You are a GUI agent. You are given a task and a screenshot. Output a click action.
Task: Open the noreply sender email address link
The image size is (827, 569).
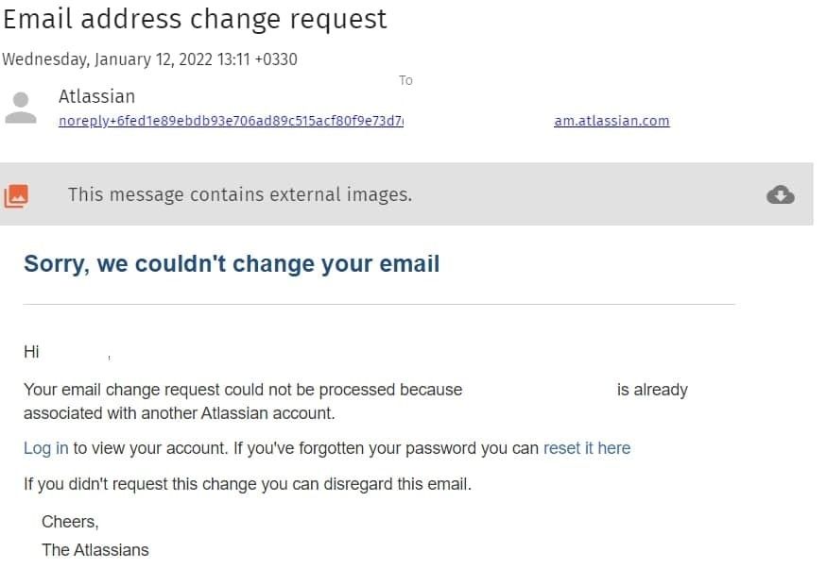click(x=231, y=121)
